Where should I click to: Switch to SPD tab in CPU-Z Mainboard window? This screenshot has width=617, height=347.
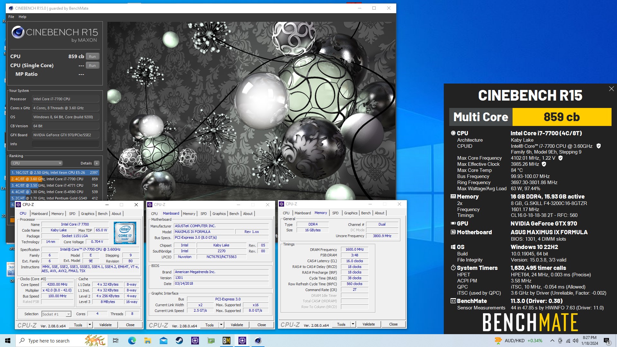(x=204, y=214)
